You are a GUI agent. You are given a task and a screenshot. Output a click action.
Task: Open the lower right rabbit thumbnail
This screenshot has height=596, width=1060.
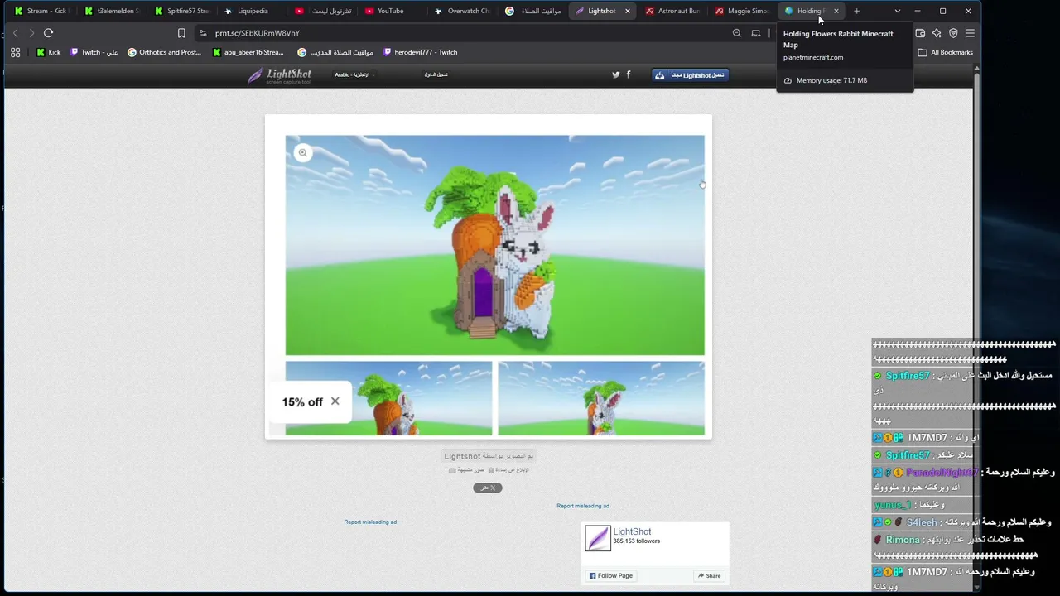[601, 398]
